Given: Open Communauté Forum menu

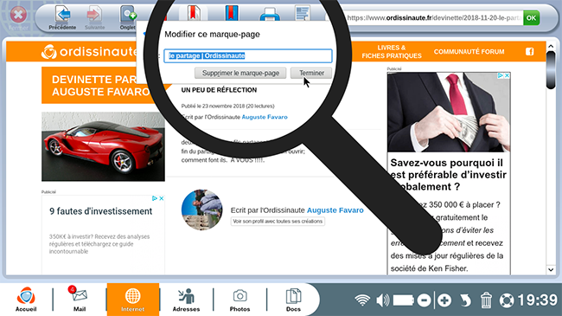Looking at the screenshot, I should pos(469,52).
